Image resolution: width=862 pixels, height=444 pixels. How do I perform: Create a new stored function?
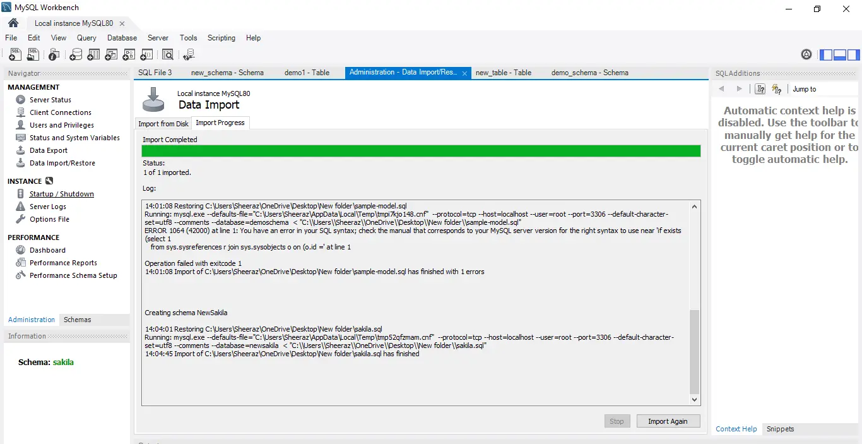pos(146,54)
